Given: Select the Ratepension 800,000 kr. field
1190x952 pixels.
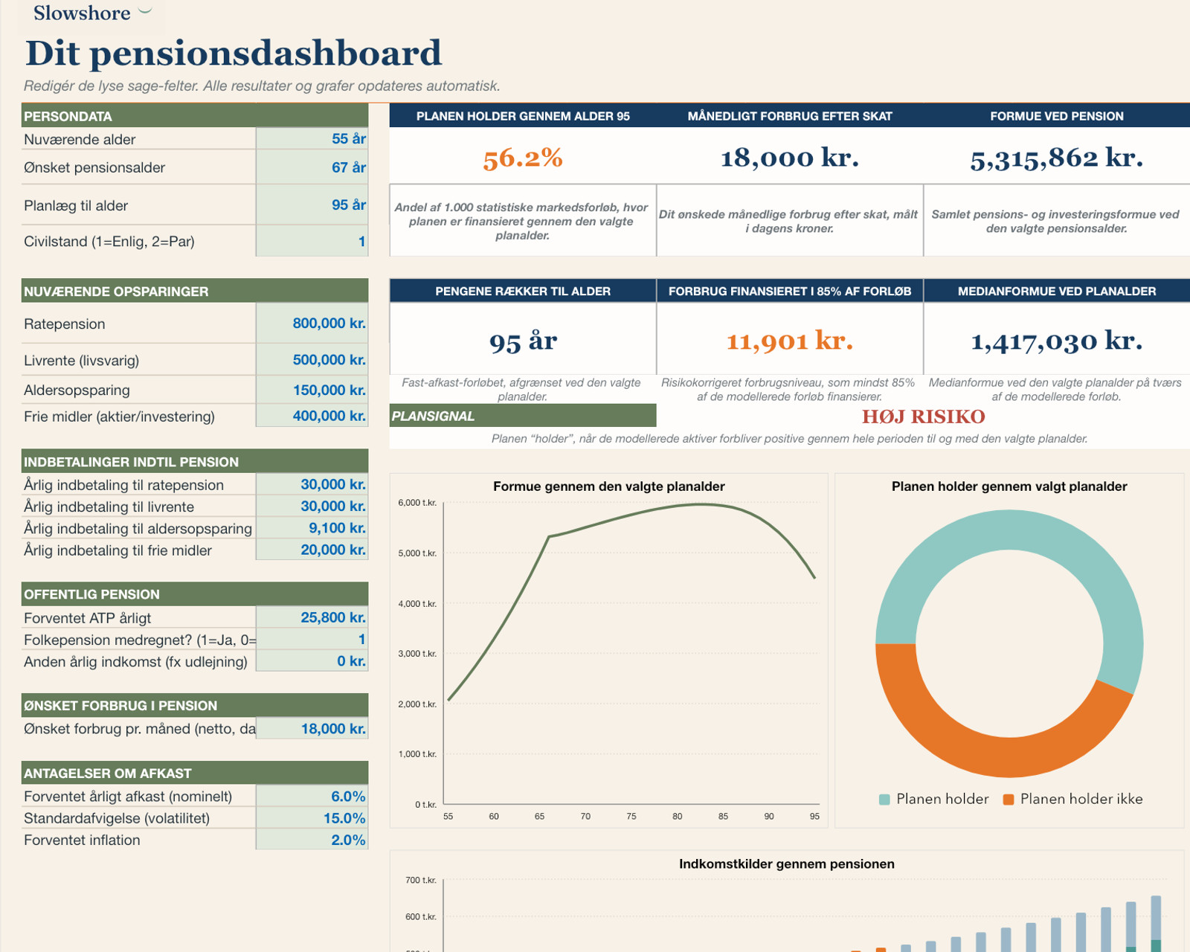Looking at the screenshot, I should point(312,324).
